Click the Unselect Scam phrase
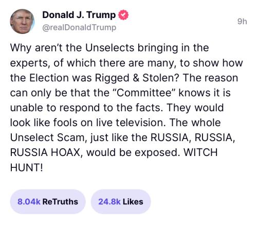 pyautogui.click(x=47, y=137)
